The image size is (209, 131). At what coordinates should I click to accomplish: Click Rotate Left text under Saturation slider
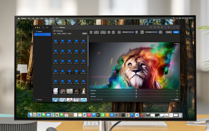click(x=93, y=99)
